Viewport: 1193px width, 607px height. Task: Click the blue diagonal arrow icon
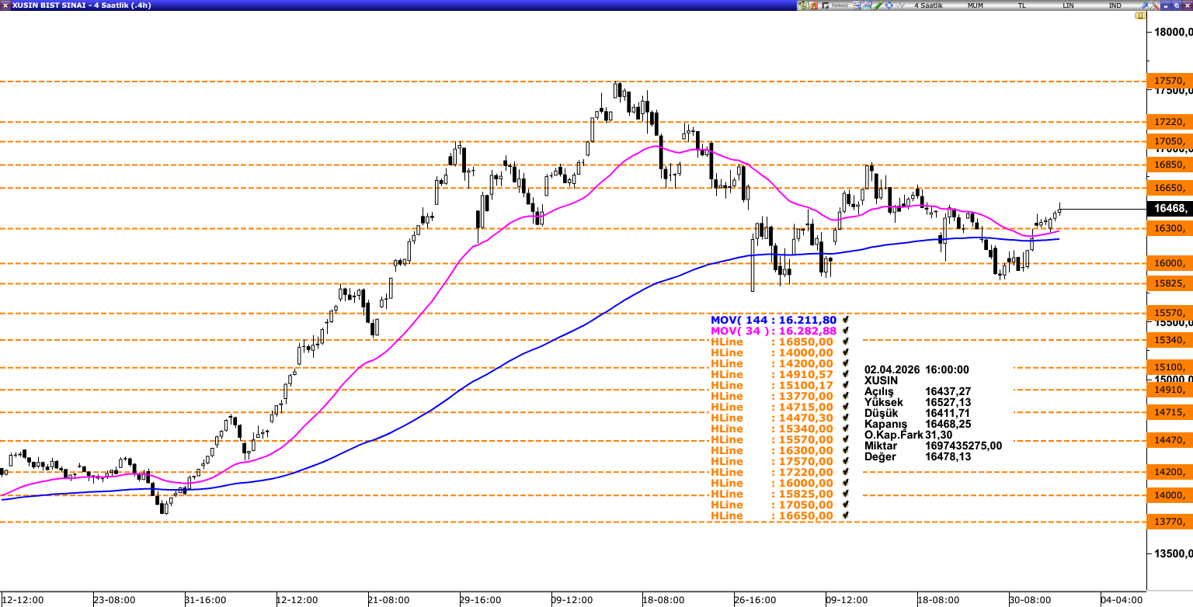(x=1143, y=5)
